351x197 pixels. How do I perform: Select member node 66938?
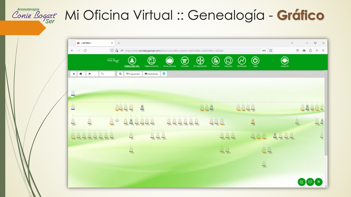228,150
